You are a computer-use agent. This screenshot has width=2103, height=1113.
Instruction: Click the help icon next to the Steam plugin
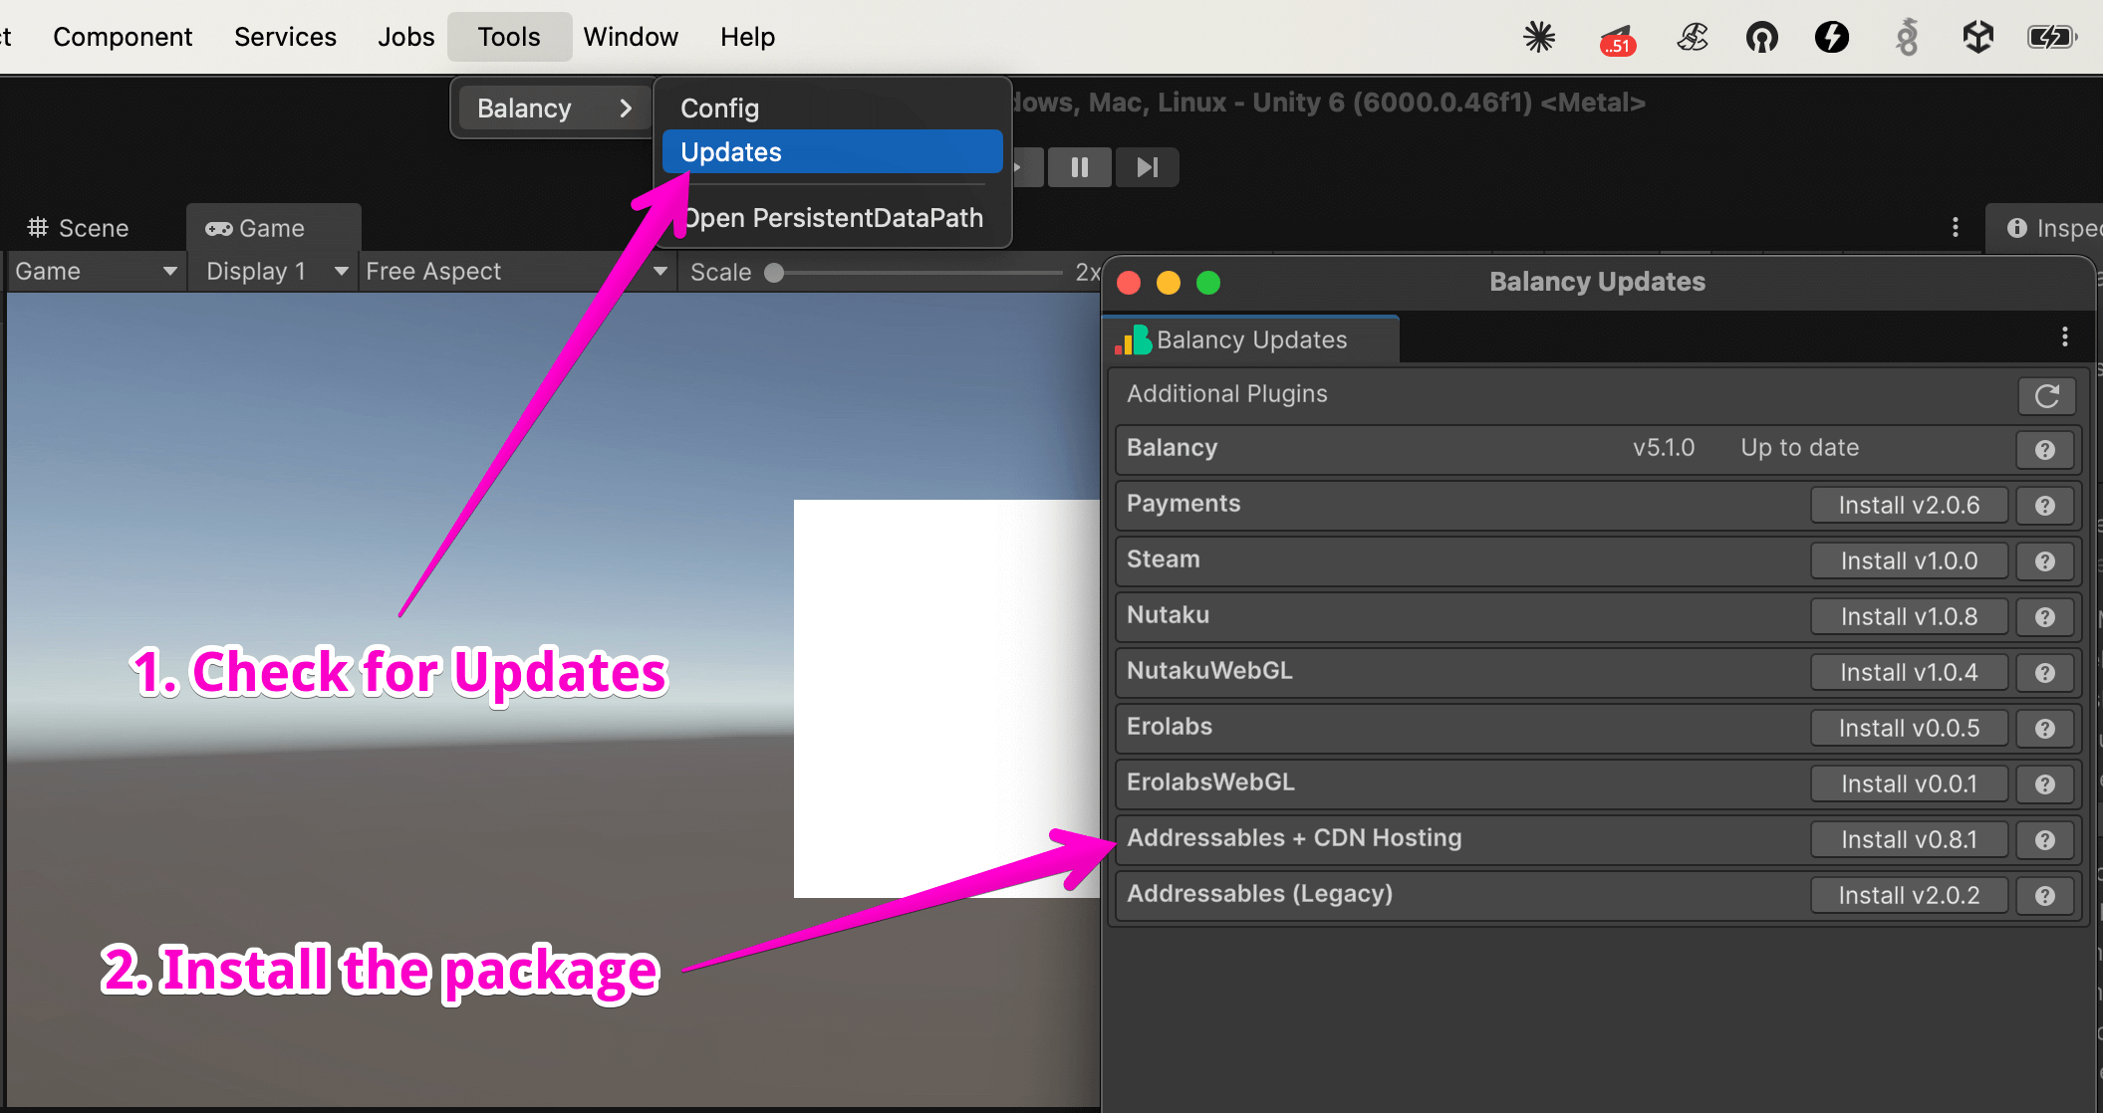click(2044, 560)
